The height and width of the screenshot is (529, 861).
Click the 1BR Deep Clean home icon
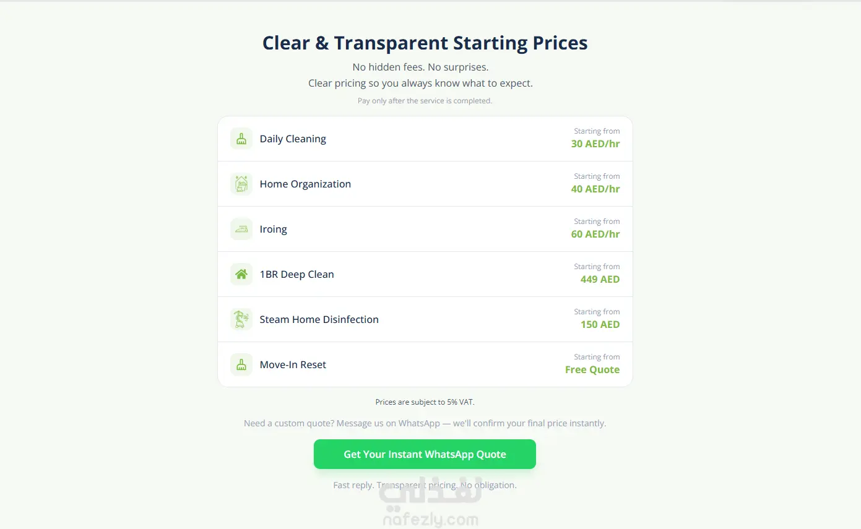pos(241,274)
